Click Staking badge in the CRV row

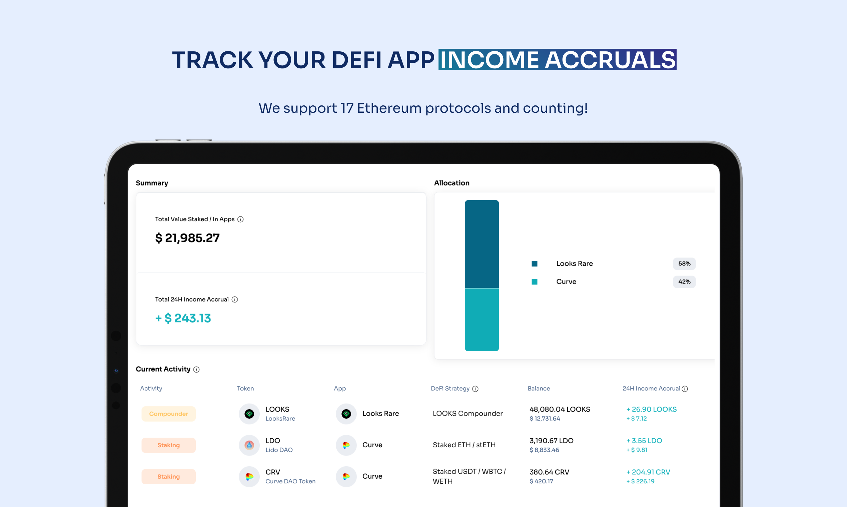169,477
